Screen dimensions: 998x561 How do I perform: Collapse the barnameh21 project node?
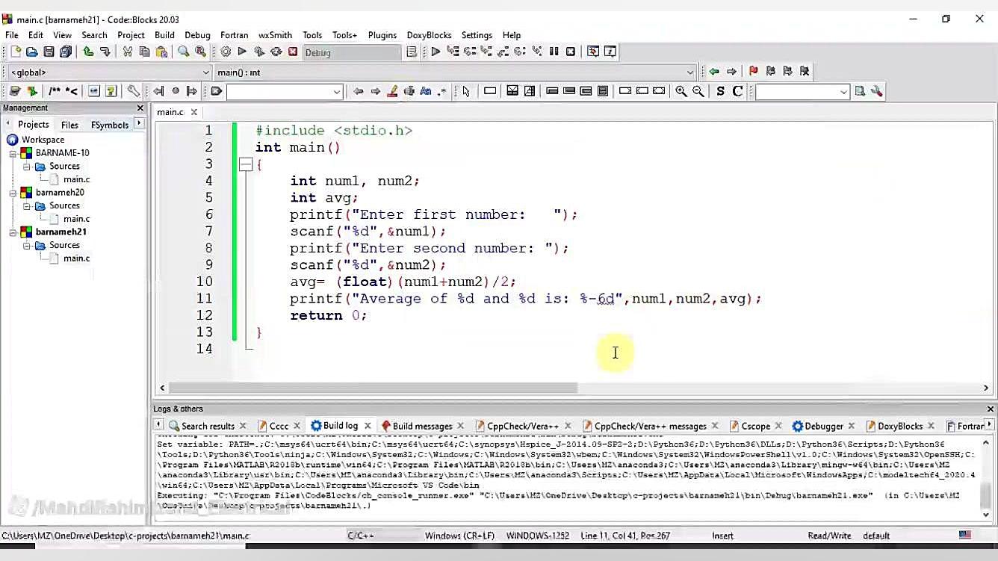pyautogui.click(x=13, y=232)
